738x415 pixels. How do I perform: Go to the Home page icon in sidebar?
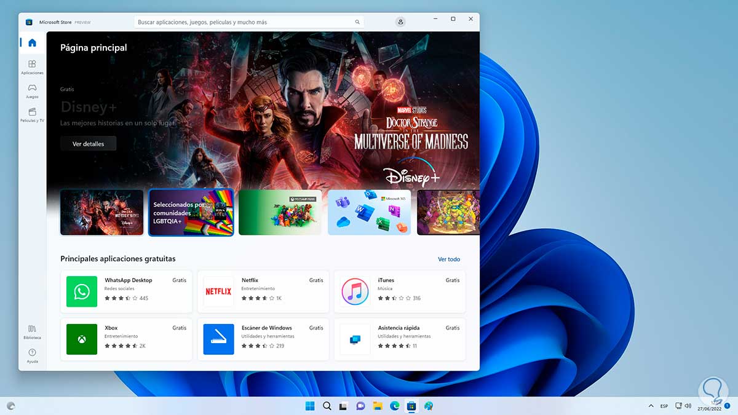pos(32,42)
